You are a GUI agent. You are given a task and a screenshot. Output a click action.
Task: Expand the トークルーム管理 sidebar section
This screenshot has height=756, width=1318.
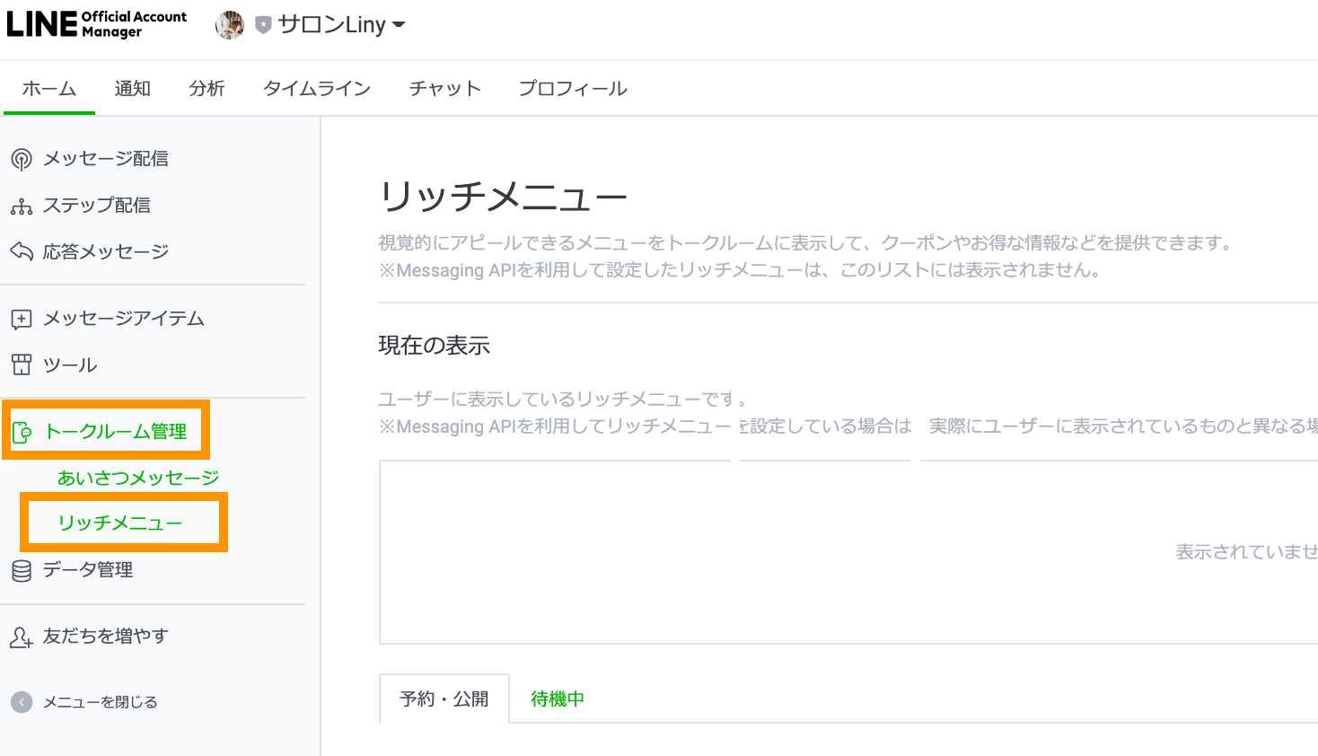[x=116, y=432]
